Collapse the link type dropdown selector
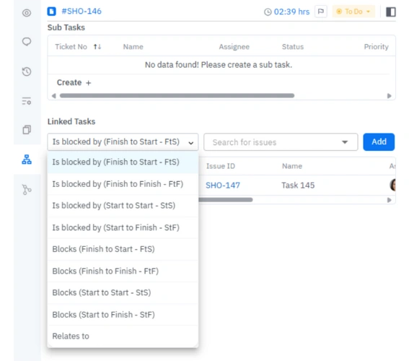Image resolution: width=409 pixels, height=361 pixels. 123,142
